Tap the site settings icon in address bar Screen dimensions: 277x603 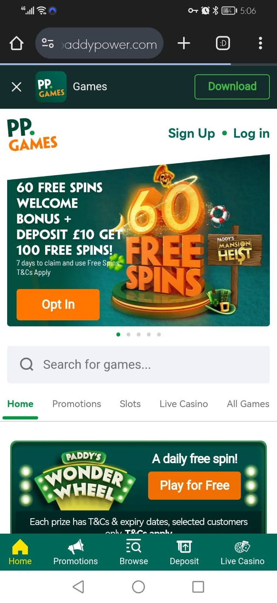47,43
